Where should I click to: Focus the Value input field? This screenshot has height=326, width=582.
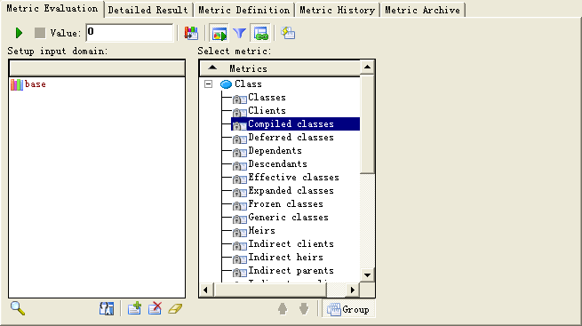(129, 33)
